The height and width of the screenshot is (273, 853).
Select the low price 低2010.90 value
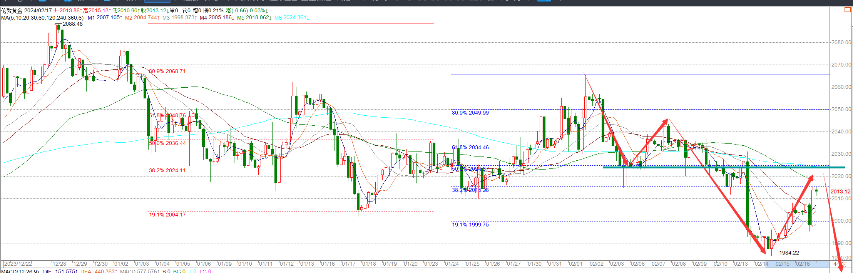tap(126, 11)
